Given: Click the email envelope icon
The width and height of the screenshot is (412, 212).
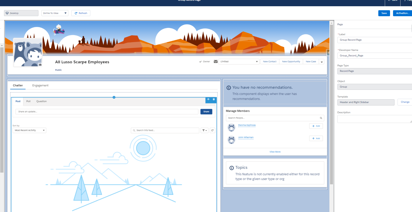Looking at the screenshot, I should pos(216,62).
